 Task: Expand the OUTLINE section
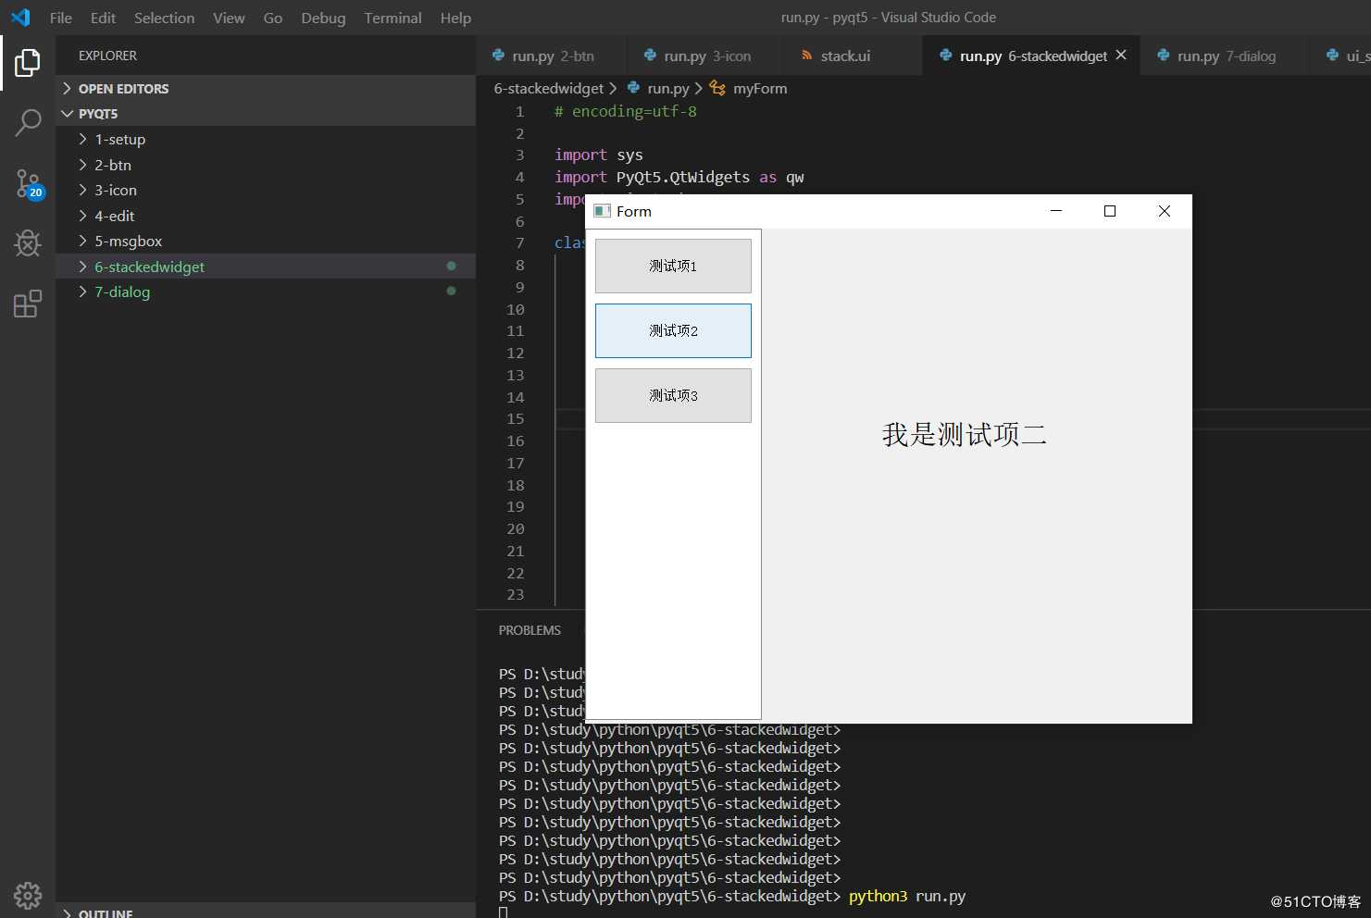(67, 912)
